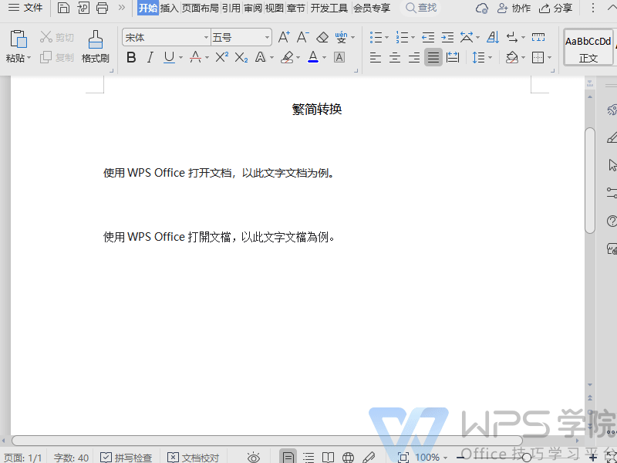Expand the bullet list dropdown arrow
617x463 pixels.
point(387,38)
